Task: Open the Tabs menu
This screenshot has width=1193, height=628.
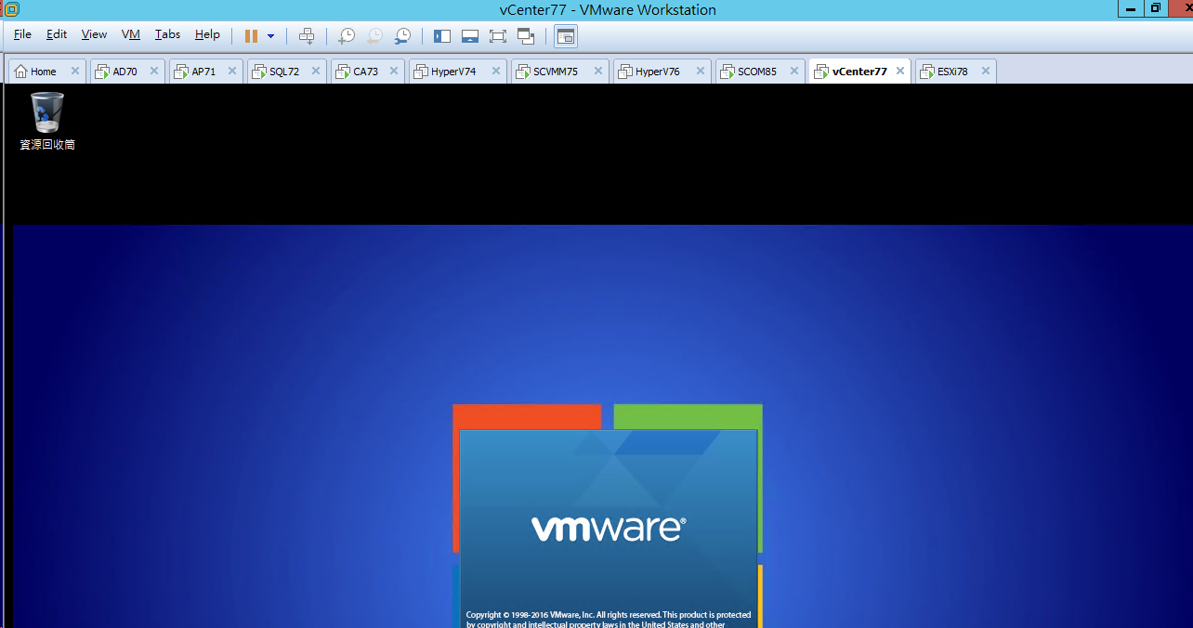Action: [x=167, y=34]
